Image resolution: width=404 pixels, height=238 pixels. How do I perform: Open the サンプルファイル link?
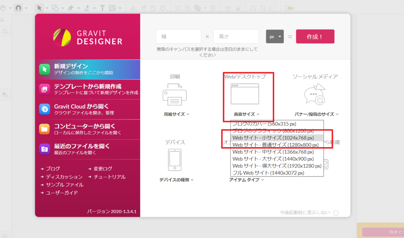point(65,185)
